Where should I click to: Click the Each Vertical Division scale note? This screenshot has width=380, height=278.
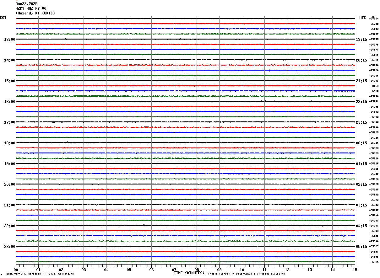(40, 274)
